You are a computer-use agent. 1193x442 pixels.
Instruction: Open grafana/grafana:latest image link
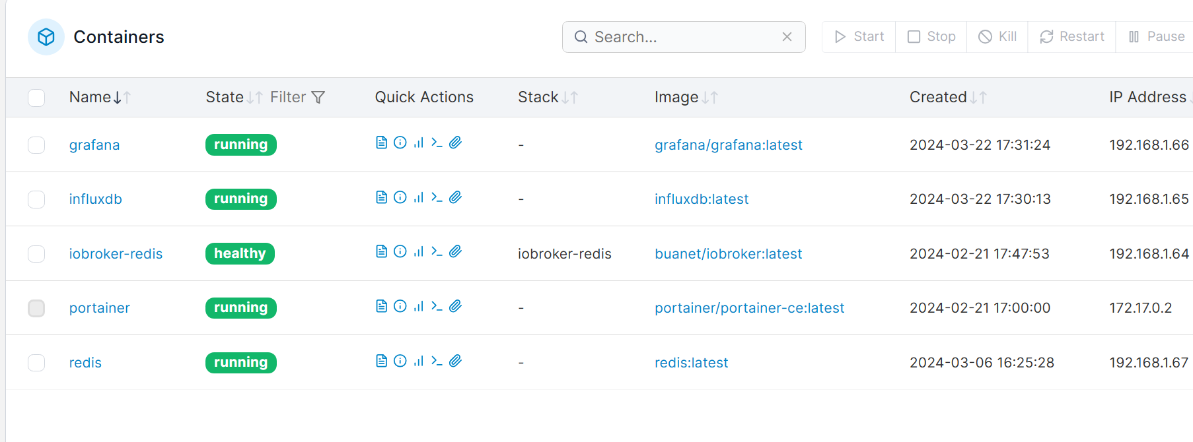pos(729,145)
